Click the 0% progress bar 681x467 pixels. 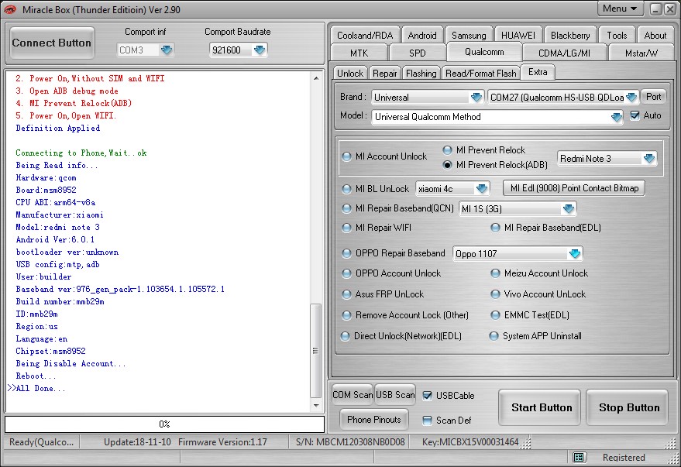[x=164, y=424]
